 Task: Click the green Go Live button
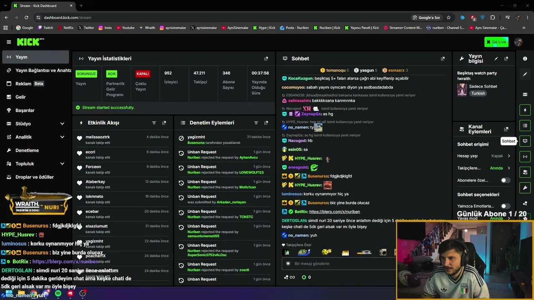[x=496, y=42]
